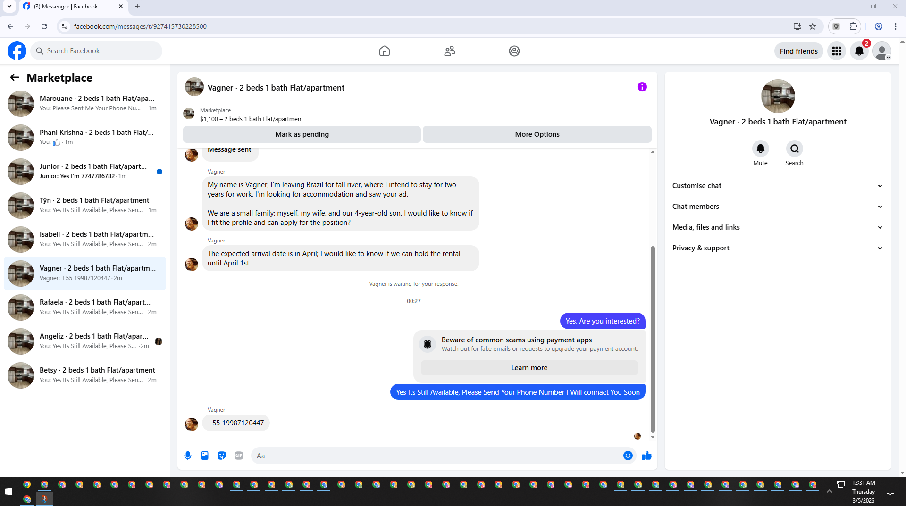Expand Privacy & support section
This screenshot has width=906, height=506.
[778, 248]
